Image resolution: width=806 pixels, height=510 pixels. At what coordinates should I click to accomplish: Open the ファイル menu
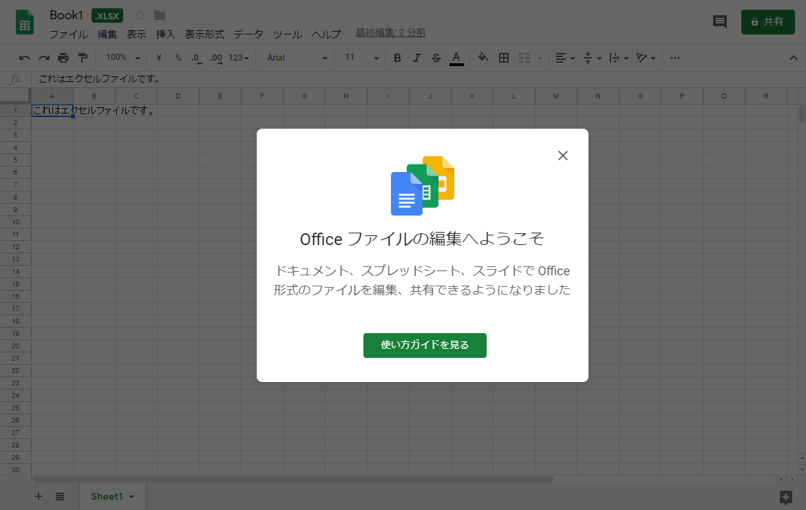tap(68, 34)
